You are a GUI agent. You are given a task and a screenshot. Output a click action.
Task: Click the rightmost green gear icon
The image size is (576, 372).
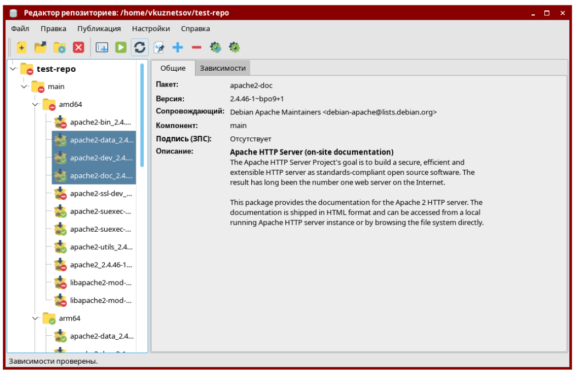pyautogui.click(x=234, y=48)
